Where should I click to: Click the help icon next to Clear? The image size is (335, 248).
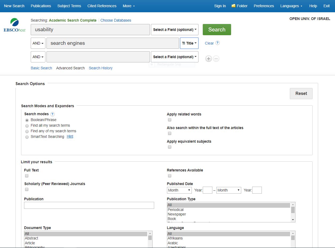[217, 43]
